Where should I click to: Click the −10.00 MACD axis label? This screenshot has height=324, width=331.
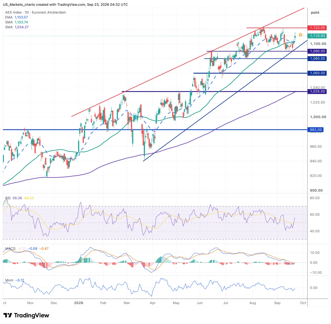coord(316,273)
